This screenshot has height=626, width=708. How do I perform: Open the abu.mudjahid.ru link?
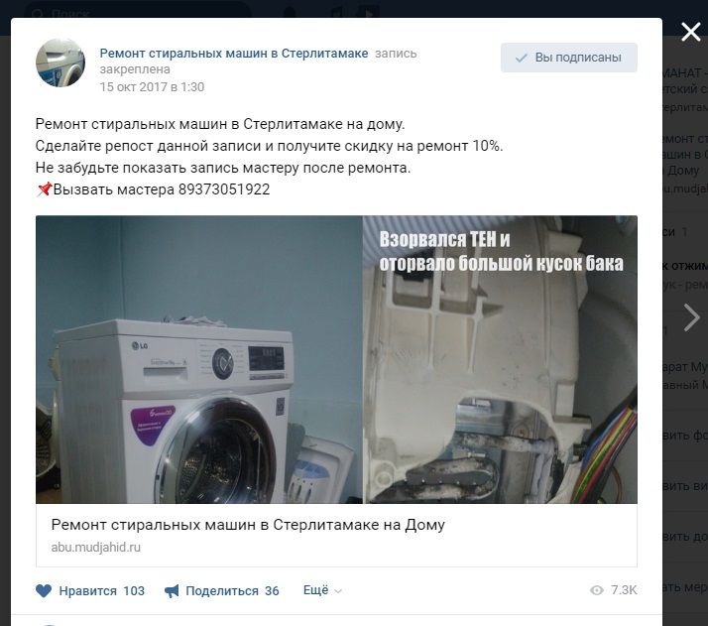[96, 547]
